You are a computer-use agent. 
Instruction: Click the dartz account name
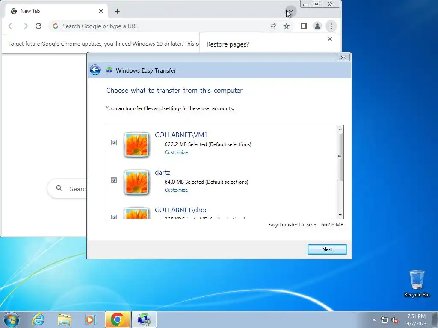(162, 173)
